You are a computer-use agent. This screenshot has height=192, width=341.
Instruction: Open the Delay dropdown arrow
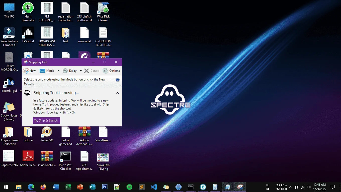coord(81,71)
